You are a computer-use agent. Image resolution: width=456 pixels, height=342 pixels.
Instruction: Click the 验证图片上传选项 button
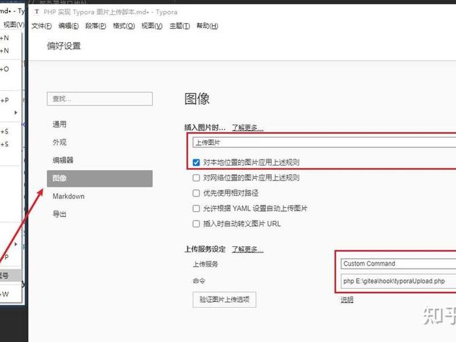[224, 300]
